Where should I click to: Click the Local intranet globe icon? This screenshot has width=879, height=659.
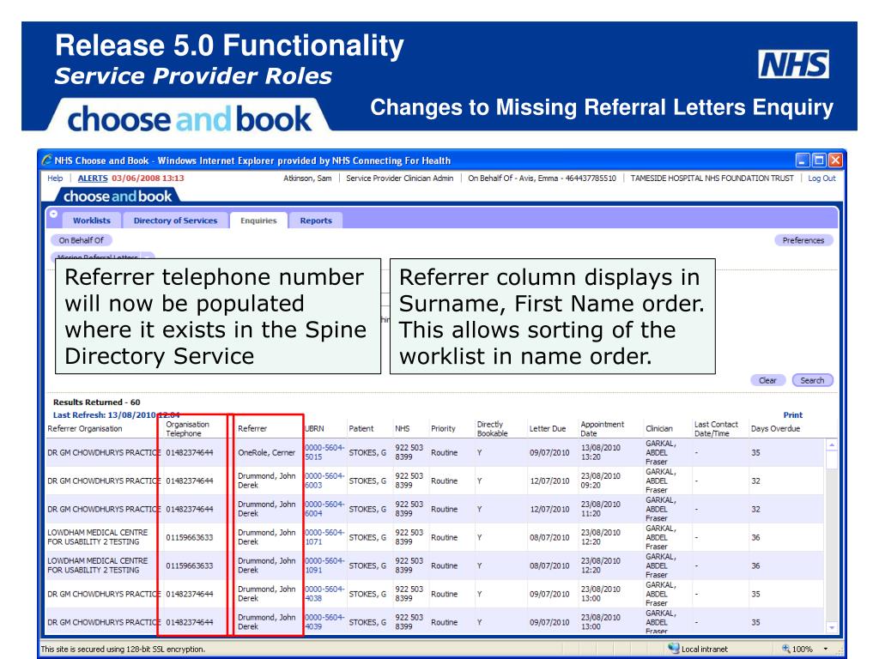point(674,649)
